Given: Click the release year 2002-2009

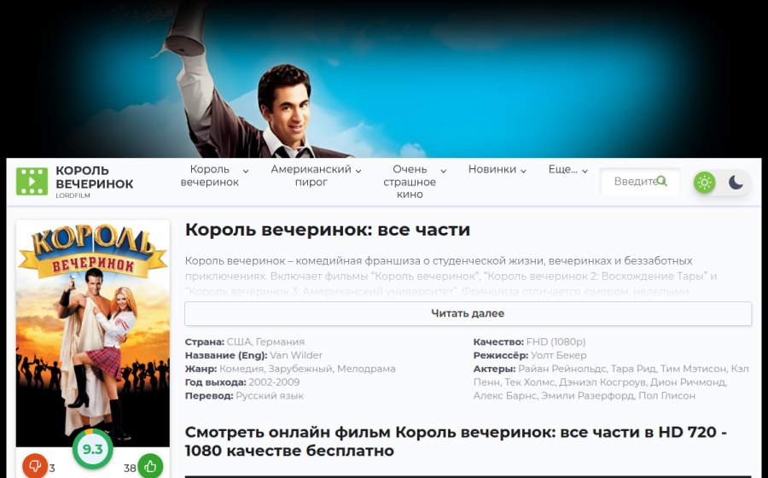Looking at the screenshot, I should (274, 382).
